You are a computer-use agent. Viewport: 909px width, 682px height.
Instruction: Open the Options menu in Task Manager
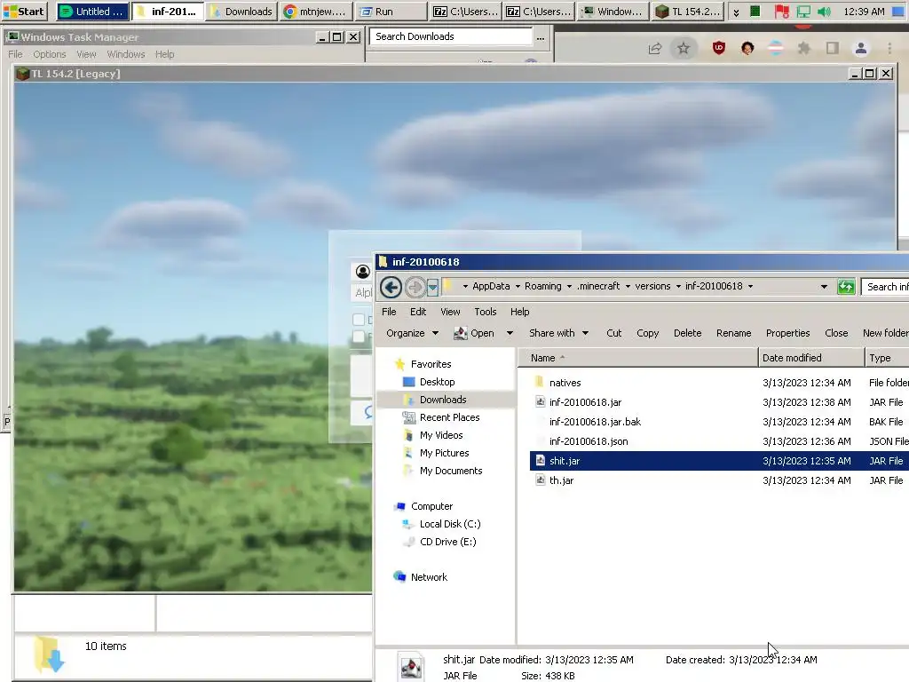pyautogui.click(x=50, y=54)
